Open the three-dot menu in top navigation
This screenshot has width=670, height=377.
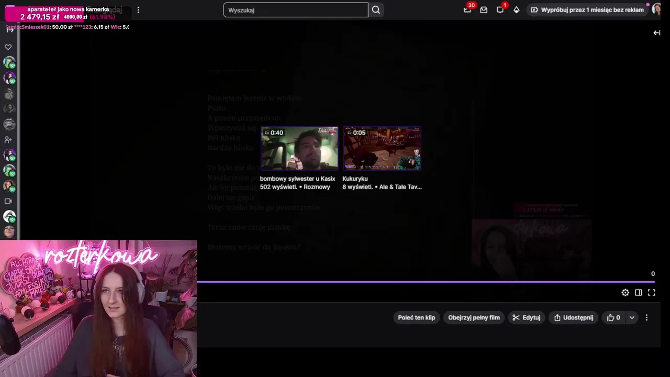coord(138,10)
